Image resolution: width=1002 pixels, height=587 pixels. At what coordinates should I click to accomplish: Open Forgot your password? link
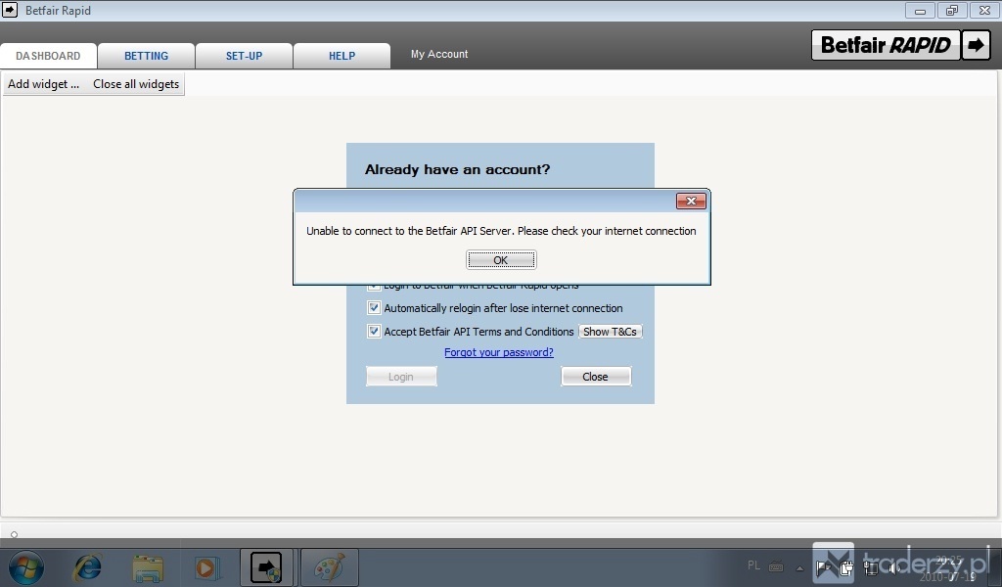(499, 352)
